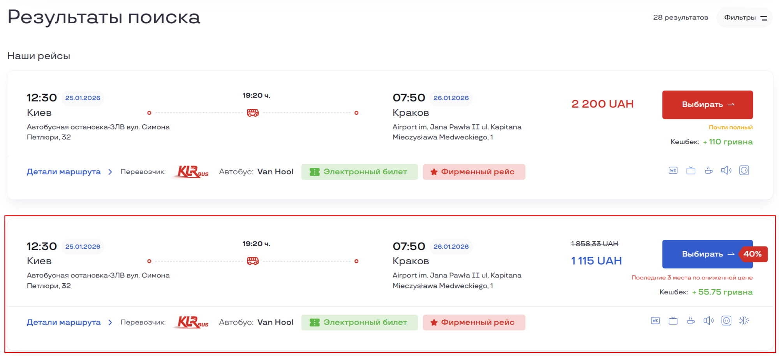
Task: Click the Фирменный рейс badge on the second trip
Action: (474, 322)
